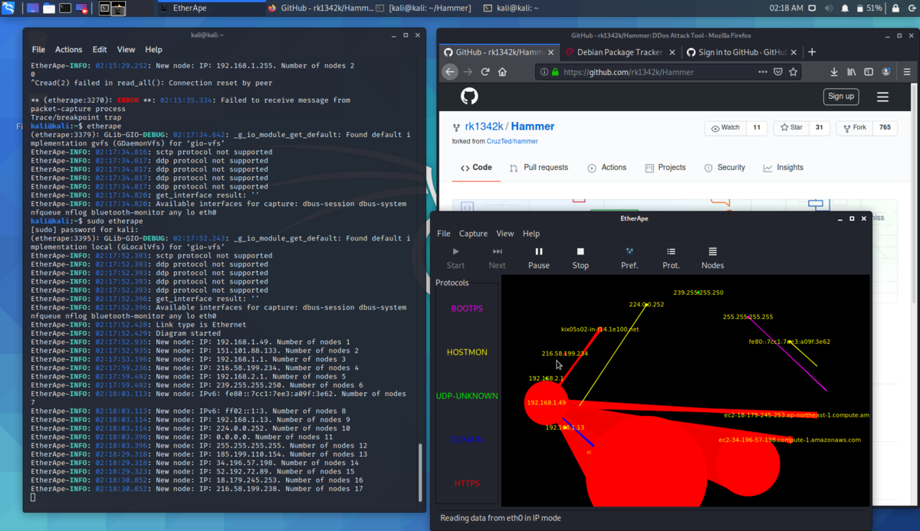Open the Pull requests tab
920x531 pixels.
(x=538, y=167)
